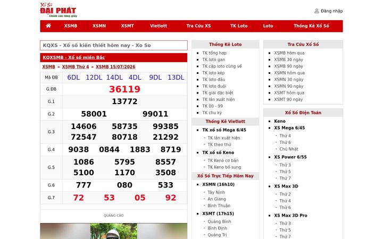Open XS Mega 6/45 link
Screen dimensions: 383x239
pos(289,128)
